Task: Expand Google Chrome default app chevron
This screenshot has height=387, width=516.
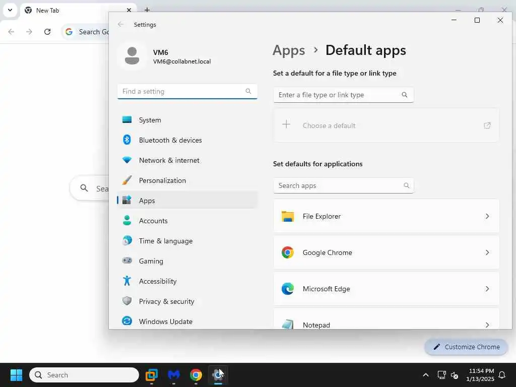Action: point(487,252)
